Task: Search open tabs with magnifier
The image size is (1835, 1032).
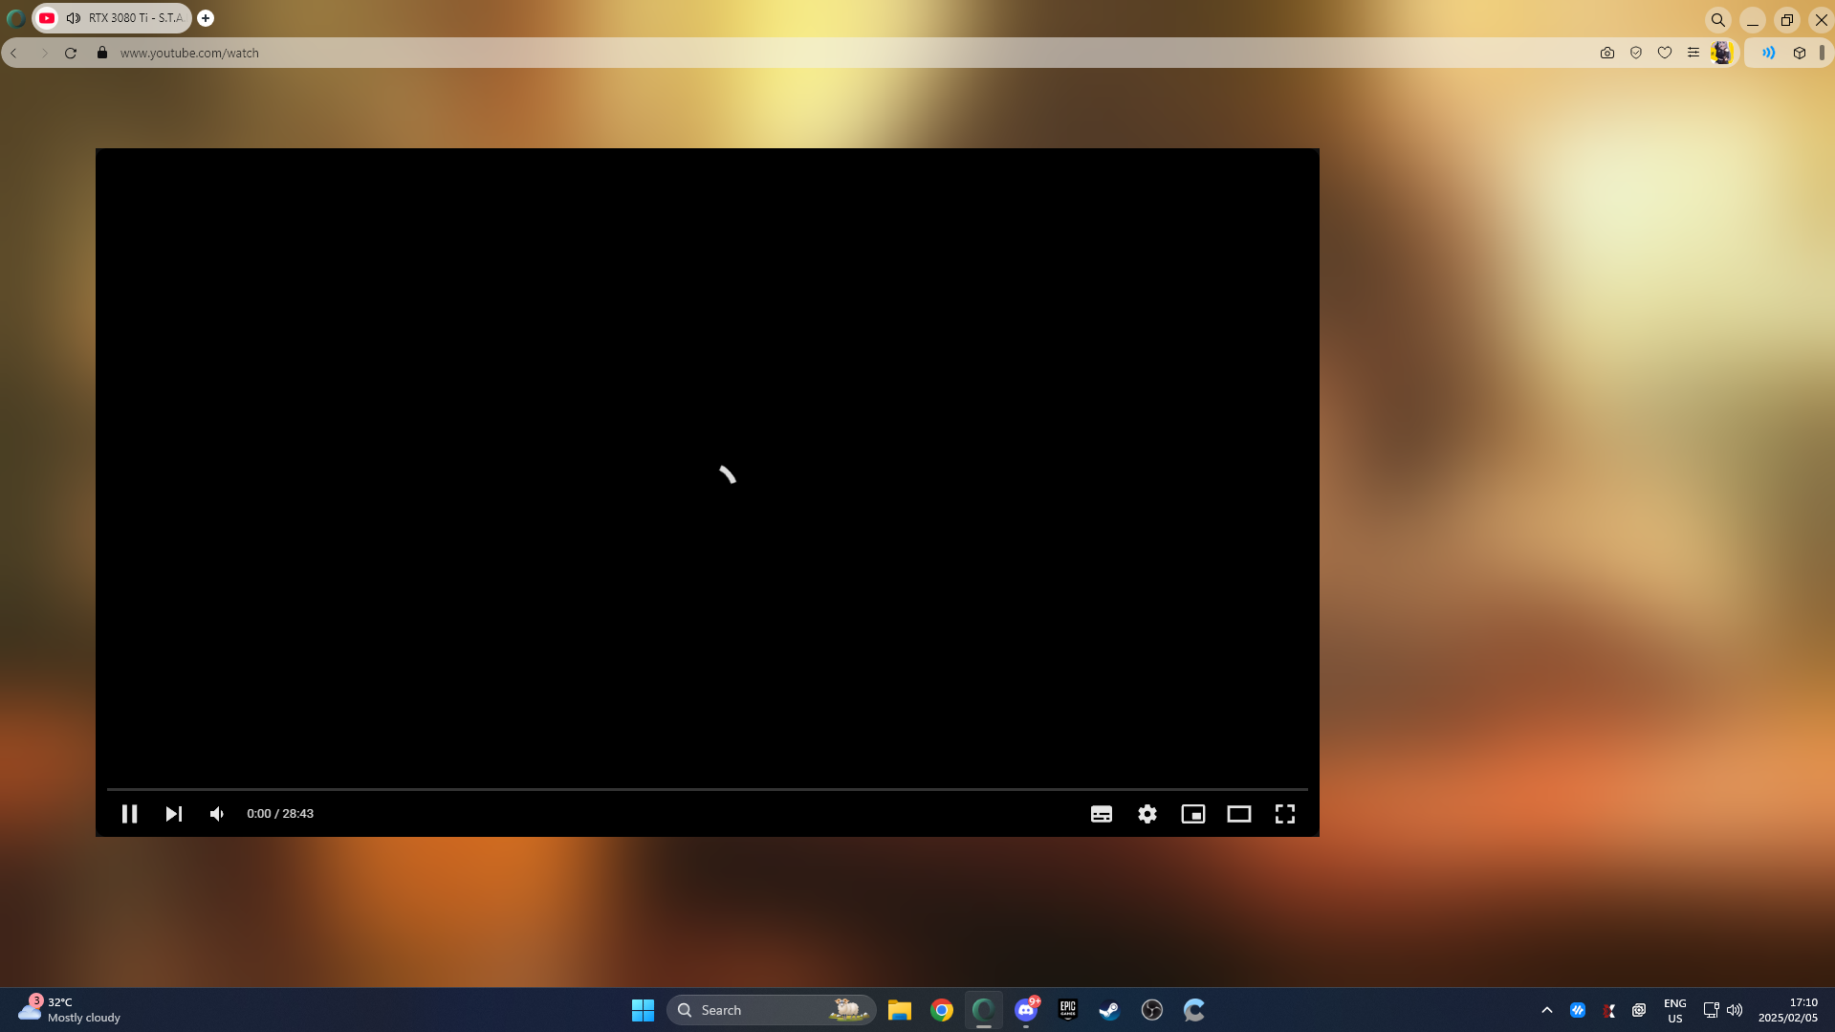Action: coord(1718,20)
